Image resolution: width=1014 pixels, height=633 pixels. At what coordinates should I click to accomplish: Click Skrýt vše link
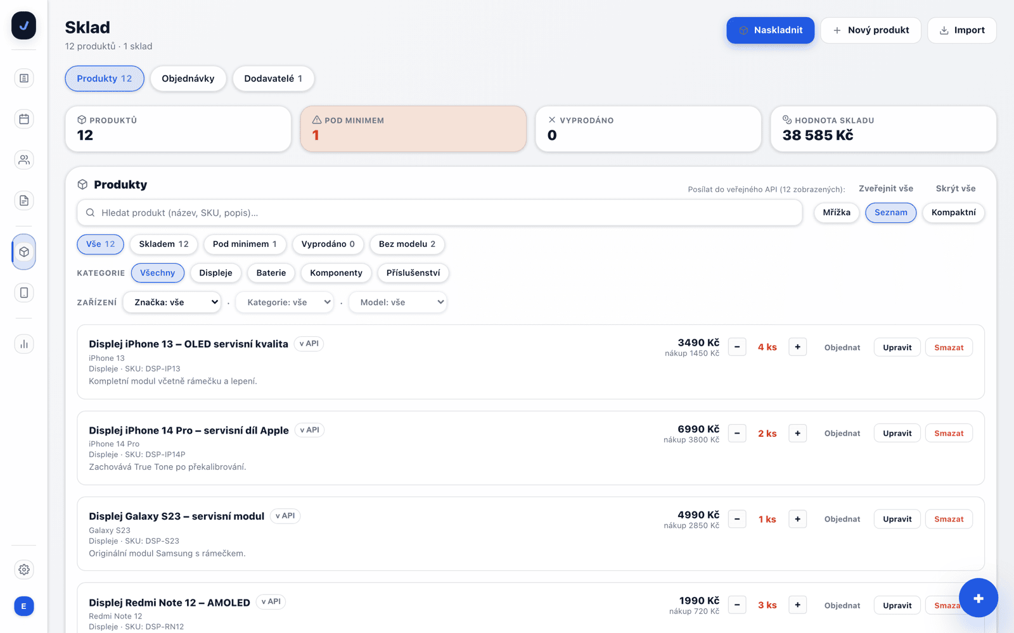point(956,189)
